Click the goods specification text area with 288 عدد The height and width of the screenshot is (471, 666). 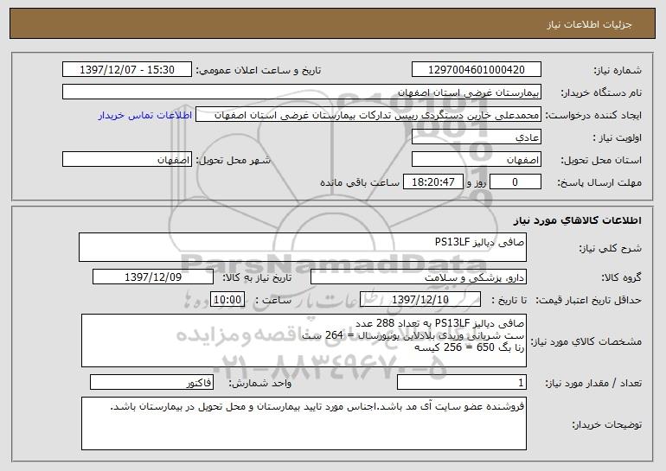(304, 341)
